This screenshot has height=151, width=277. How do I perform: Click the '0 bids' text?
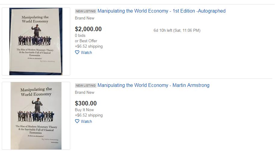coord(80,35)
